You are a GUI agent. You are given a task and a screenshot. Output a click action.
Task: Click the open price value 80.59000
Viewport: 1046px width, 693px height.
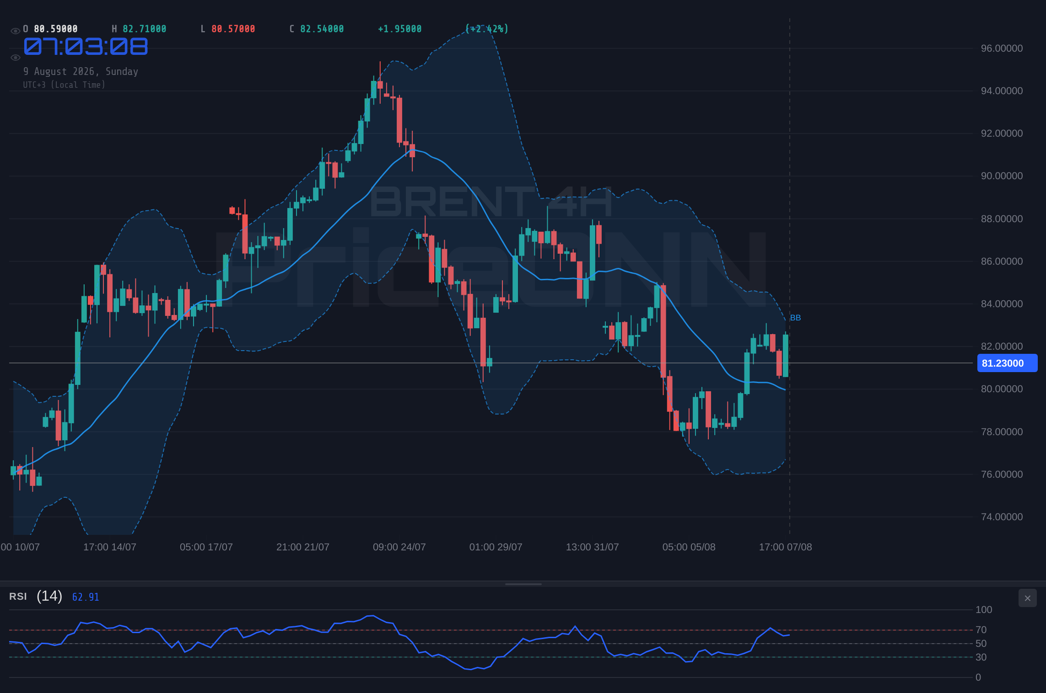(x=56, y=29)
